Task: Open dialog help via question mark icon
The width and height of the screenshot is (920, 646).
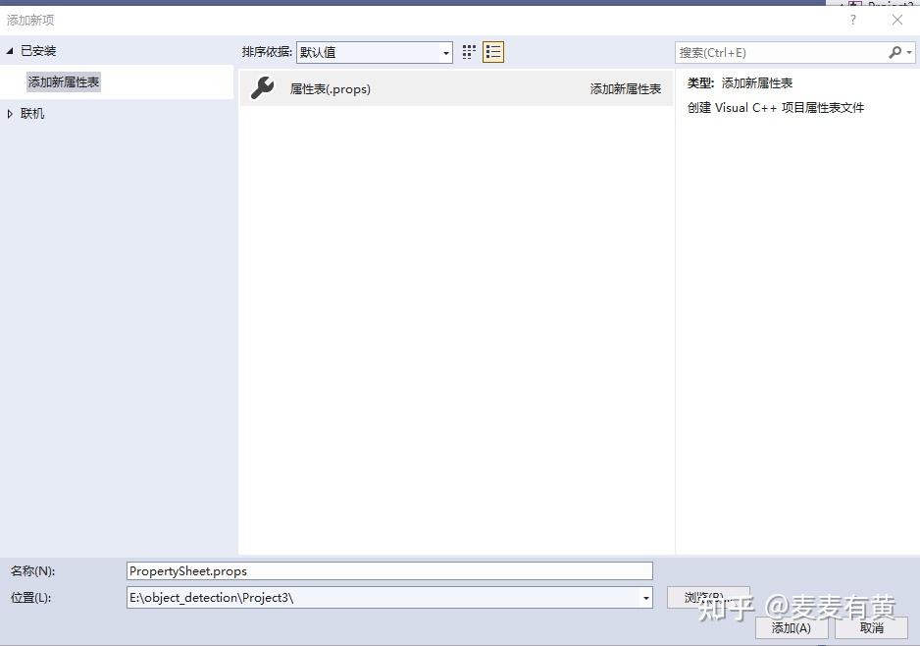Action: pos(852,19)
